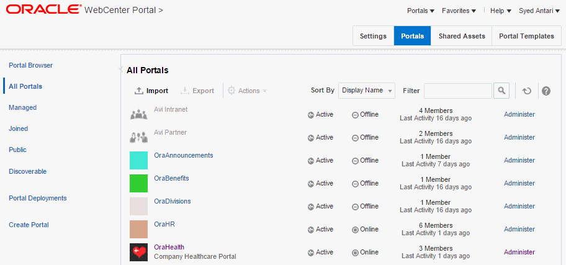566x265 pixels.
Task: Open the Syed Antari user menu
Action: click(x=539, y=11)
